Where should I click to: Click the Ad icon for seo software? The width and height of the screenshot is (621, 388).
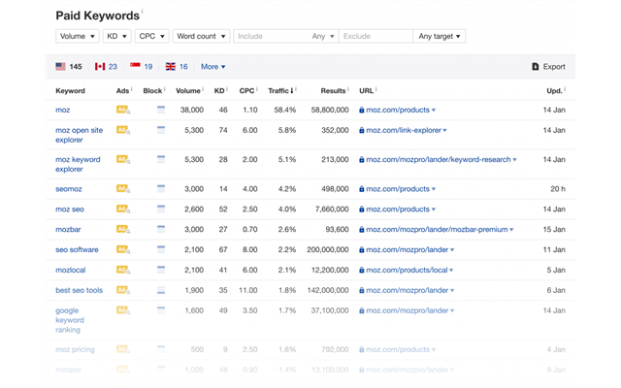122,249
